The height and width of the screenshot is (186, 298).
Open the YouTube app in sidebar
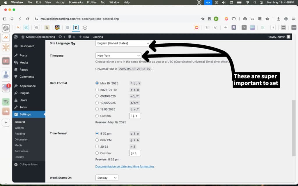tap(6, 61)
